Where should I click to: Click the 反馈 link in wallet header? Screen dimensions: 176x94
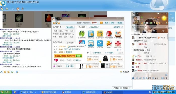[x=107, y=23]
